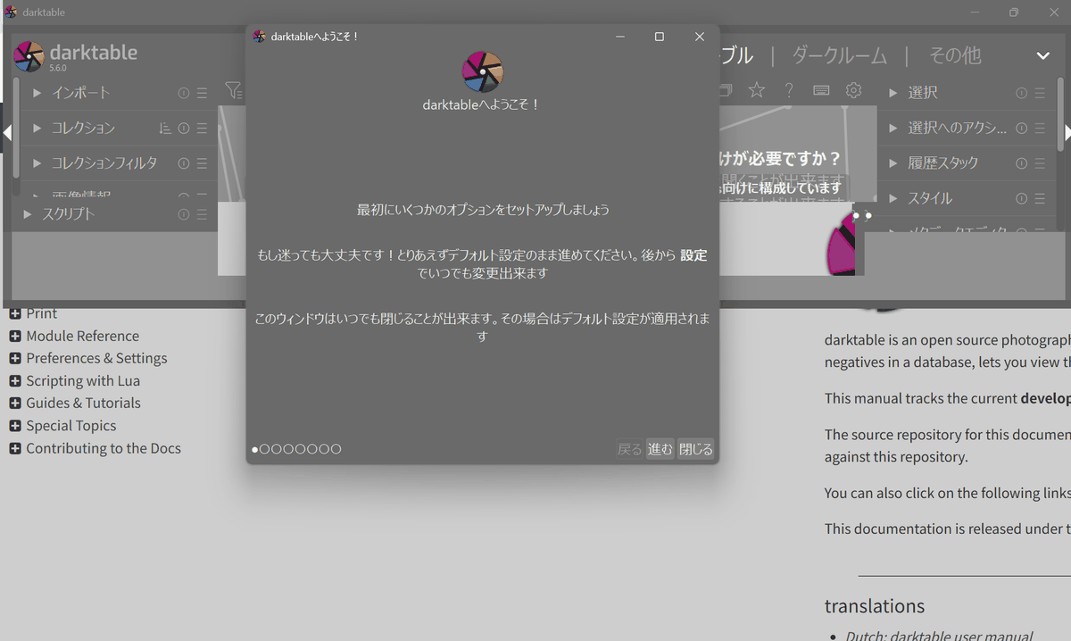1071x641 pixels.
Task: Reset the スタイル module parameters
Action: pos(1022,198)
